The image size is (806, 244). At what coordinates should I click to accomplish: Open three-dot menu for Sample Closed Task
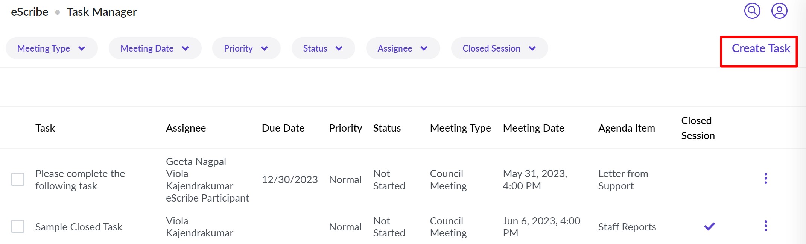click(x=766, y=226)
